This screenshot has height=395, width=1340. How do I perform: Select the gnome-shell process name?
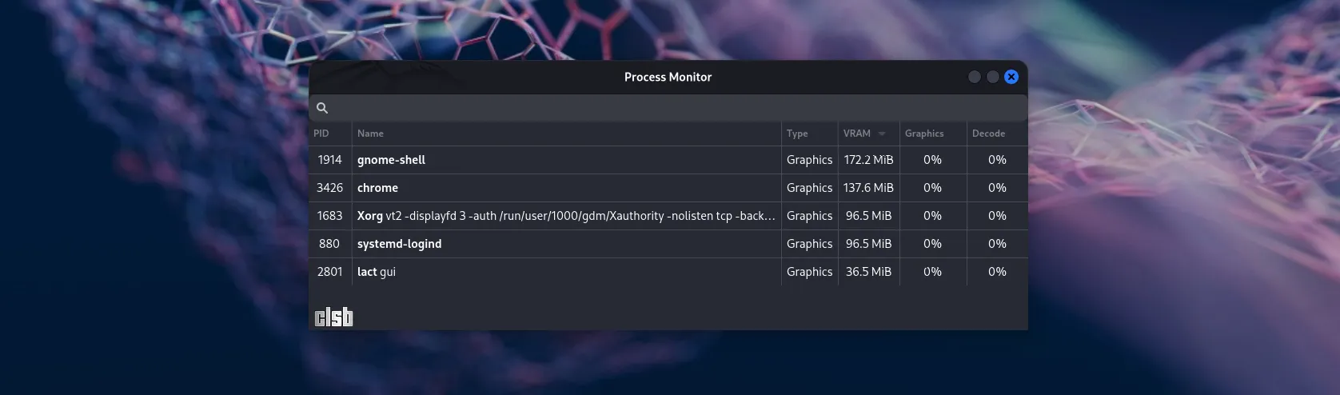pyautogui.click(x=391, y=160)
